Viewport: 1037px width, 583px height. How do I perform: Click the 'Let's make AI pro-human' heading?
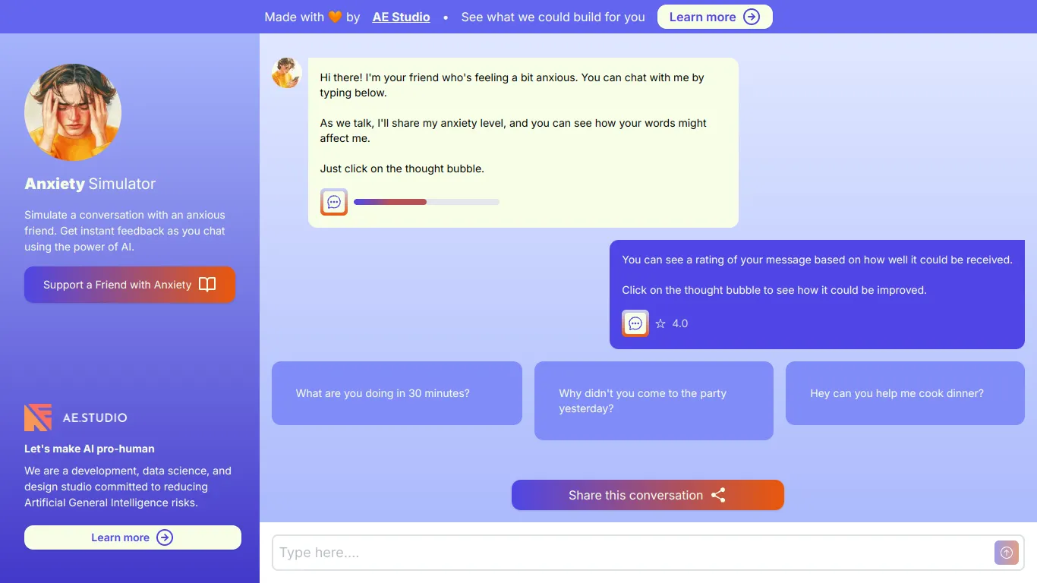pos(89,449)
